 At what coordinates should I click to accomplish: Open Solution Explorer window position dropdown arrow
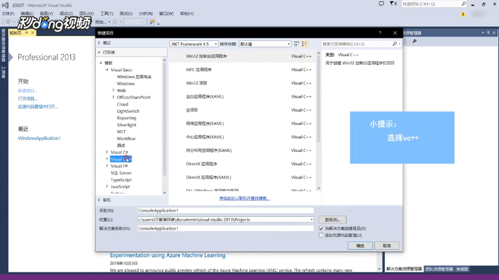[483, 33]
